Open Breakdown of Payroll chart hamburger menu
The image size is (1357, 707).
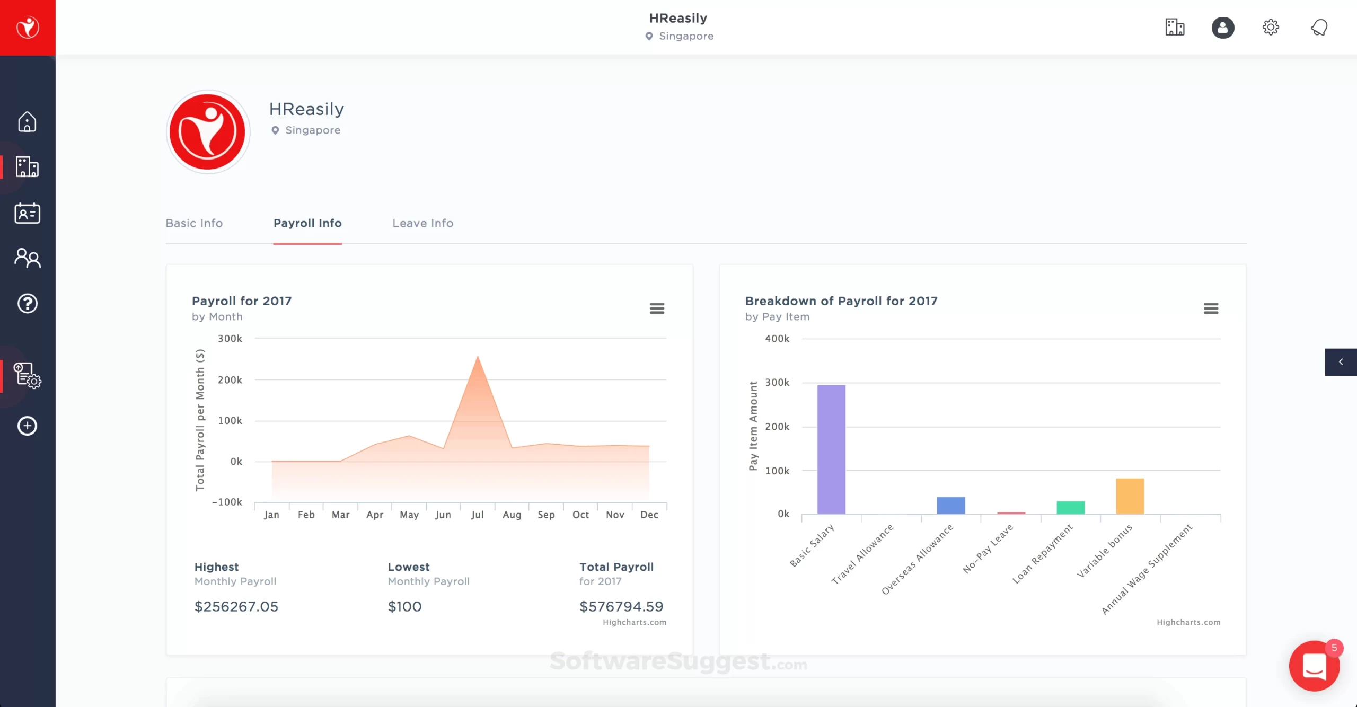coord(1211,308)
